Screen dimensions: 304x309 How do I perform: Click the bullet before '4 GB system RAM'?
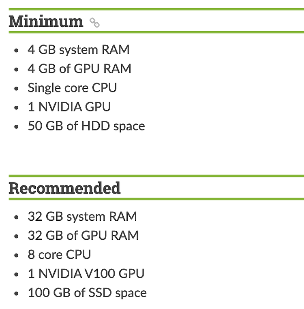point(16,50)
